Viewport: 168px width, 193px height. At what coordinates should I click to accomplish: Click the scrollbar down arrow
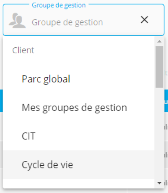[160, 183]
